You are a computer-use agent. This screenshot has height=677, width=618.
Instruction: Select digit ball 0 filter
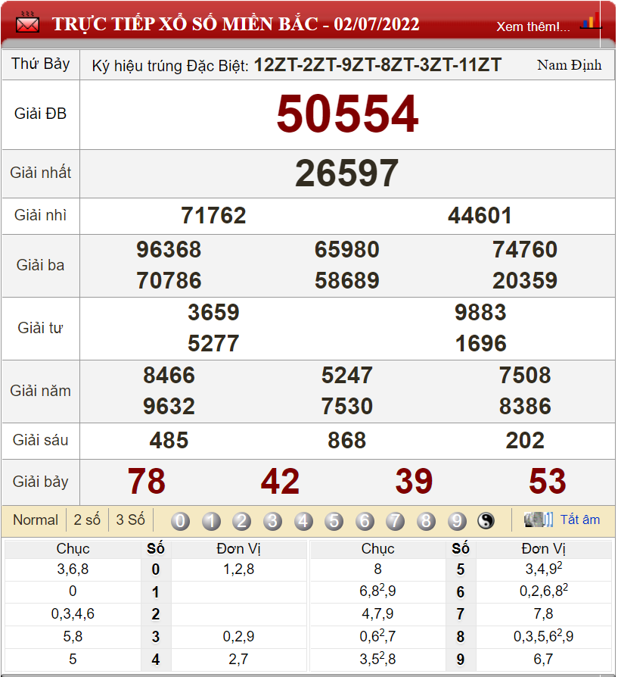tap(180, 521)
